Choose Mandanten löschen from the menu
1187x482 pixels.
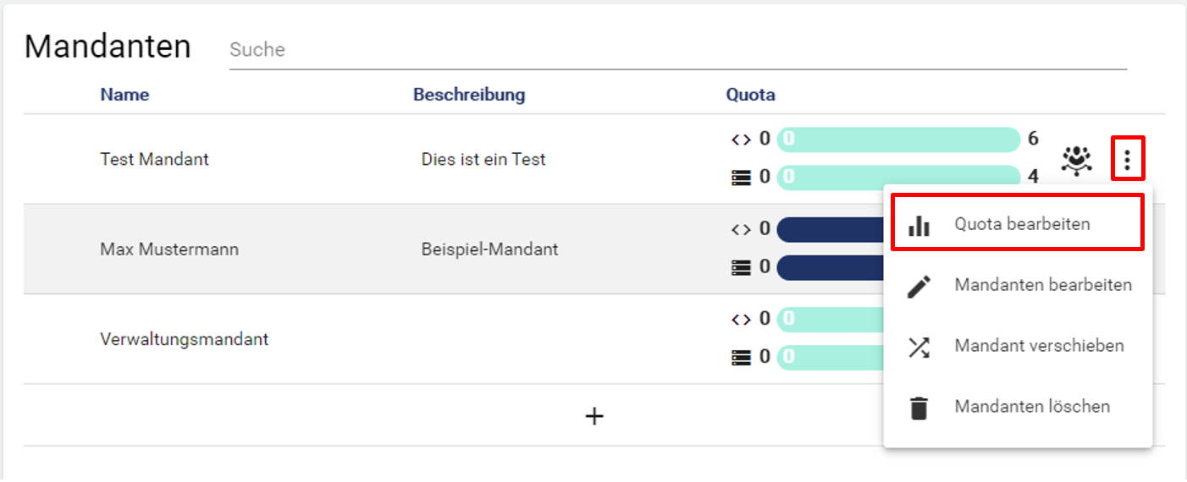click(1031, 407)
